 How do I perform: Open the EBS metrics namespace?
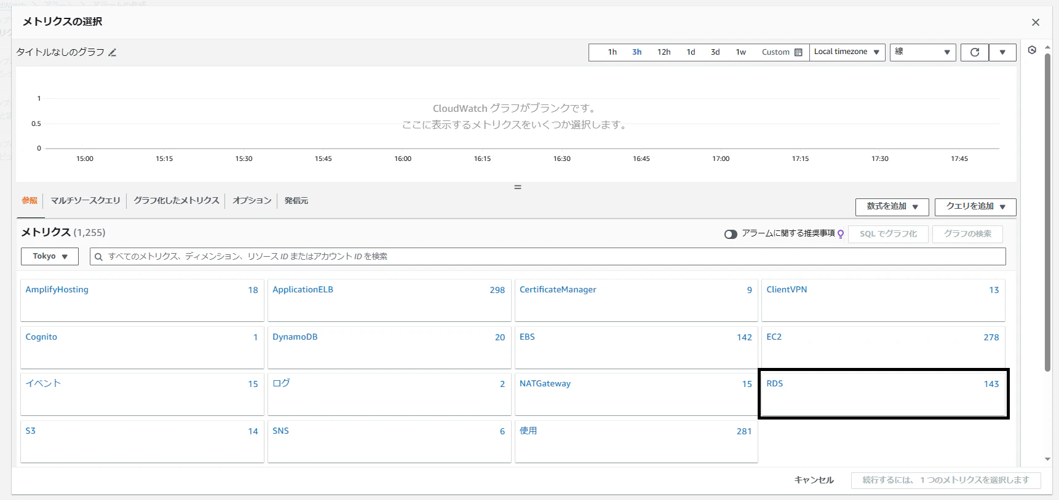[x=636, y=348]
